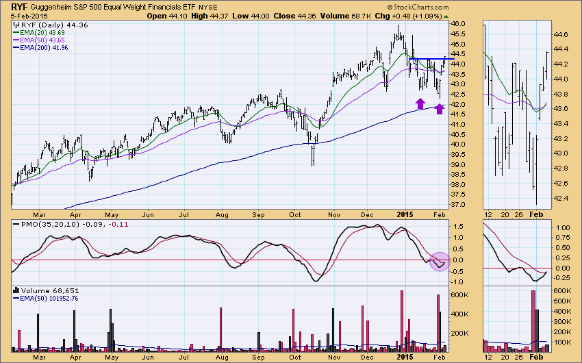
Task: Click the 43.8 label on zoomed price axis
Action: tap(561, 94)
